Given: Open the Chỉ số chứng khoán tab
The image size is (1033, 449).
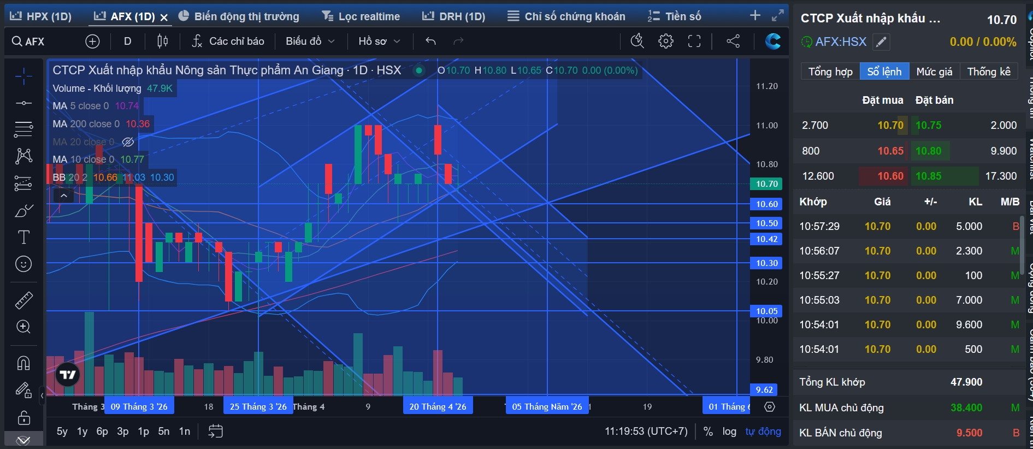Looking at the screenshot, I should pyautogui.click(x=566, y=16).
